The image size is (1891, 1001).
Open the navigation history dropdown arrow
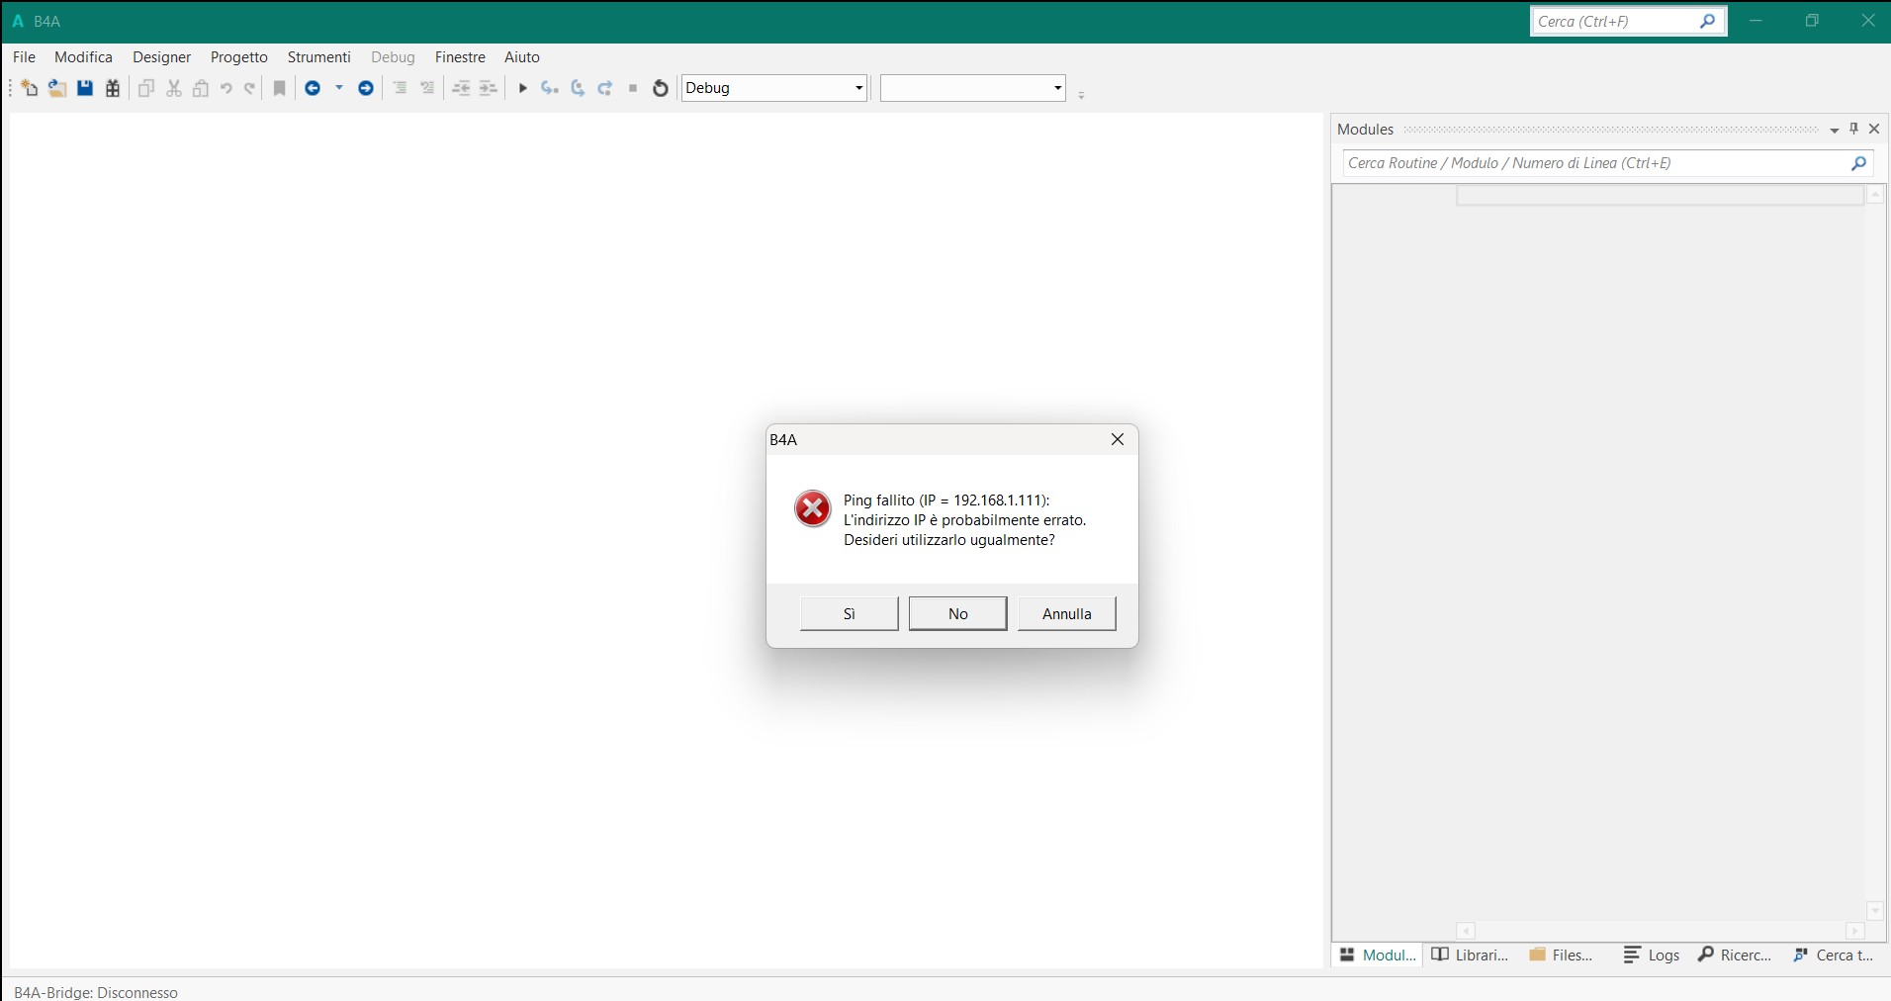coord(338,88)
